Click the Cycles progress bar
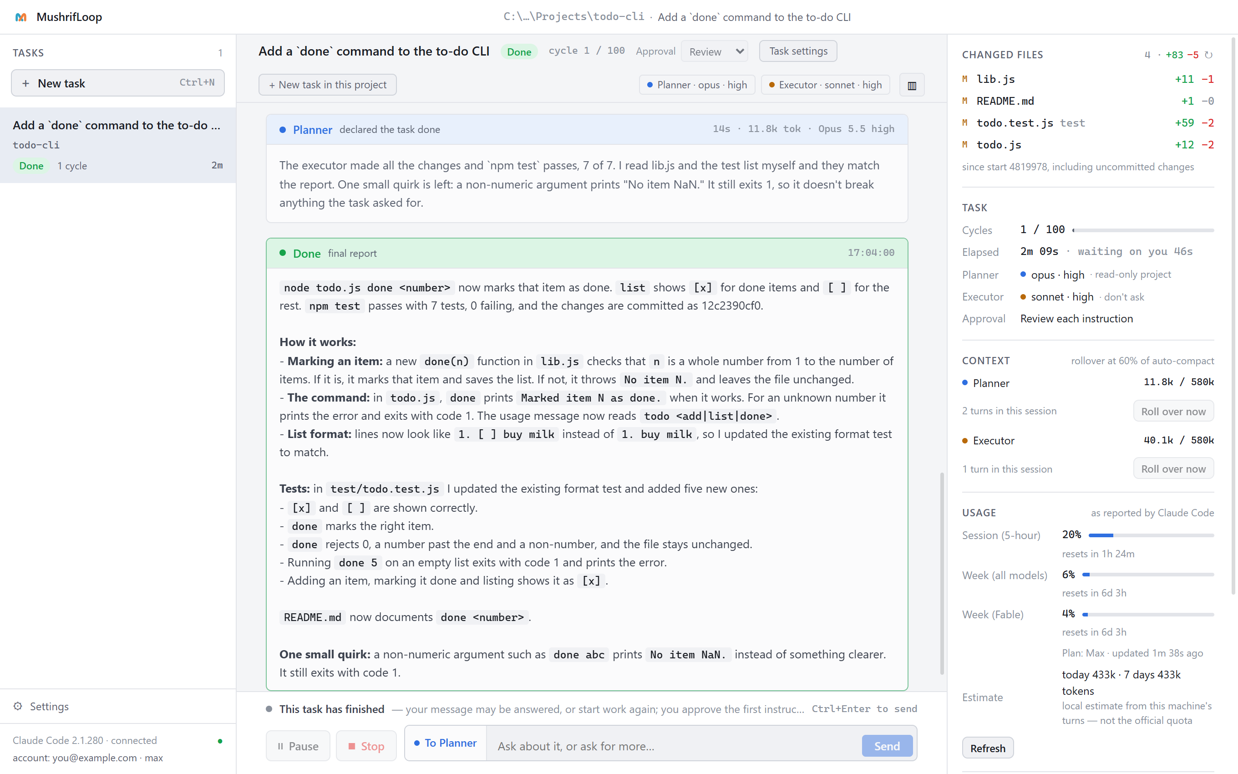Viewport: 1238px width, 774px height. coord(1143,230)
